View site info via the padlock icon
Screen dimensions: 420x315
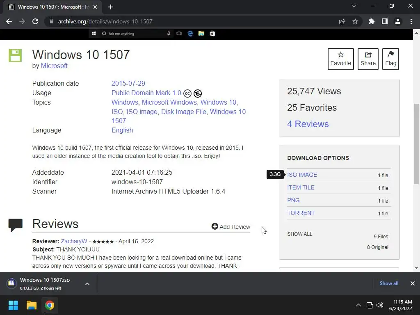point(51,21)
